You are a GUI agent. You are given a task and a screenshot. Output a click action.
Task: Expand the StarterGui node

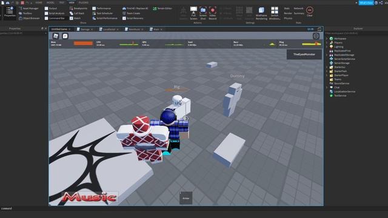(327, 67)
